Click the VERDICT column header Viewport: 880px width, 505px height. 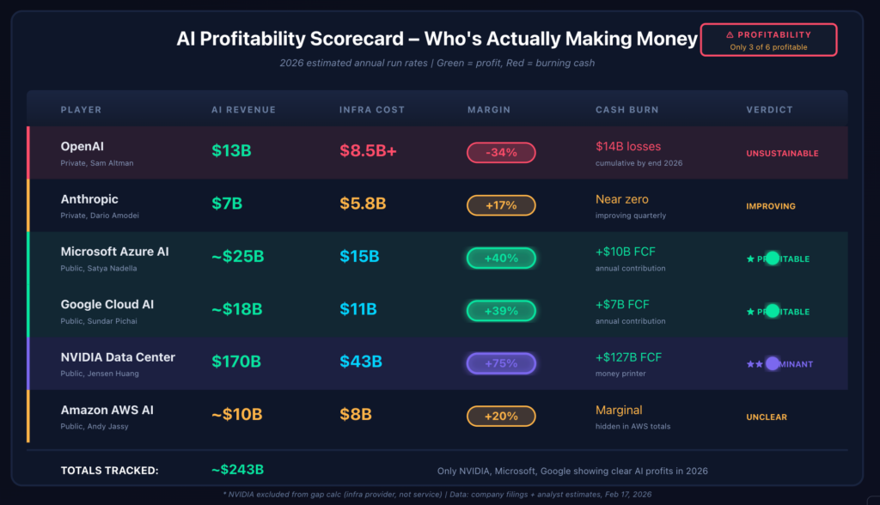[769, 110]
